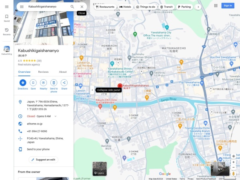Click Sochinshu Hachiman Shrine marker
Viewport: 240px width, 180px height.
pos(129,58)
